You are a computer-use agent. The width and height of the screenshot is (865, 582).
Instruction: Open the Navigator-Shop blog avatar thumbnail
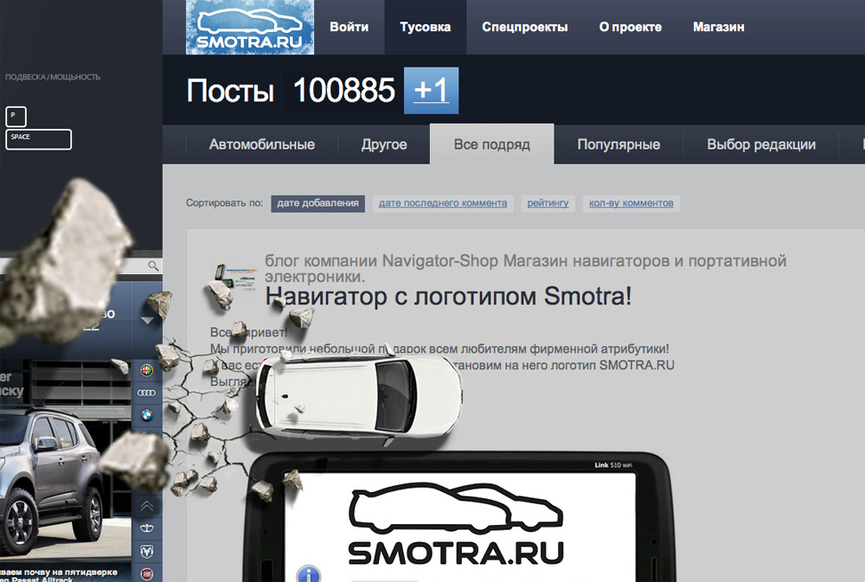pos(236,277)
